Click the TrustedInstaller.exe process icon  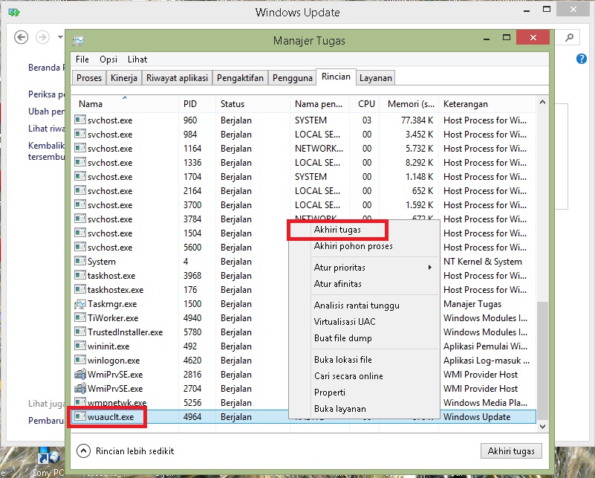tap(82, 332)
